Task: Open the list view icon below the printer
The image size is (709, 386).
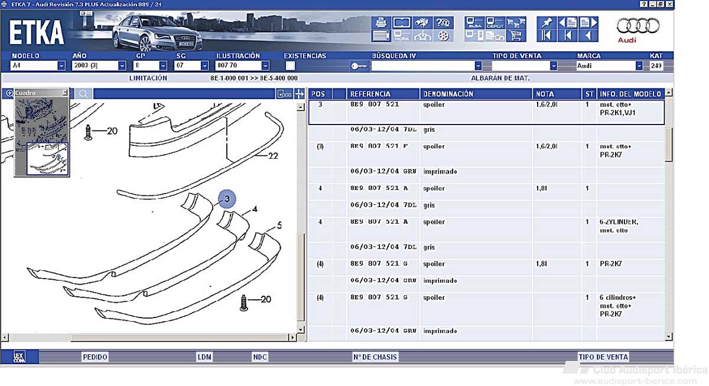Action: pyautogui.click(x=381, y=36)
